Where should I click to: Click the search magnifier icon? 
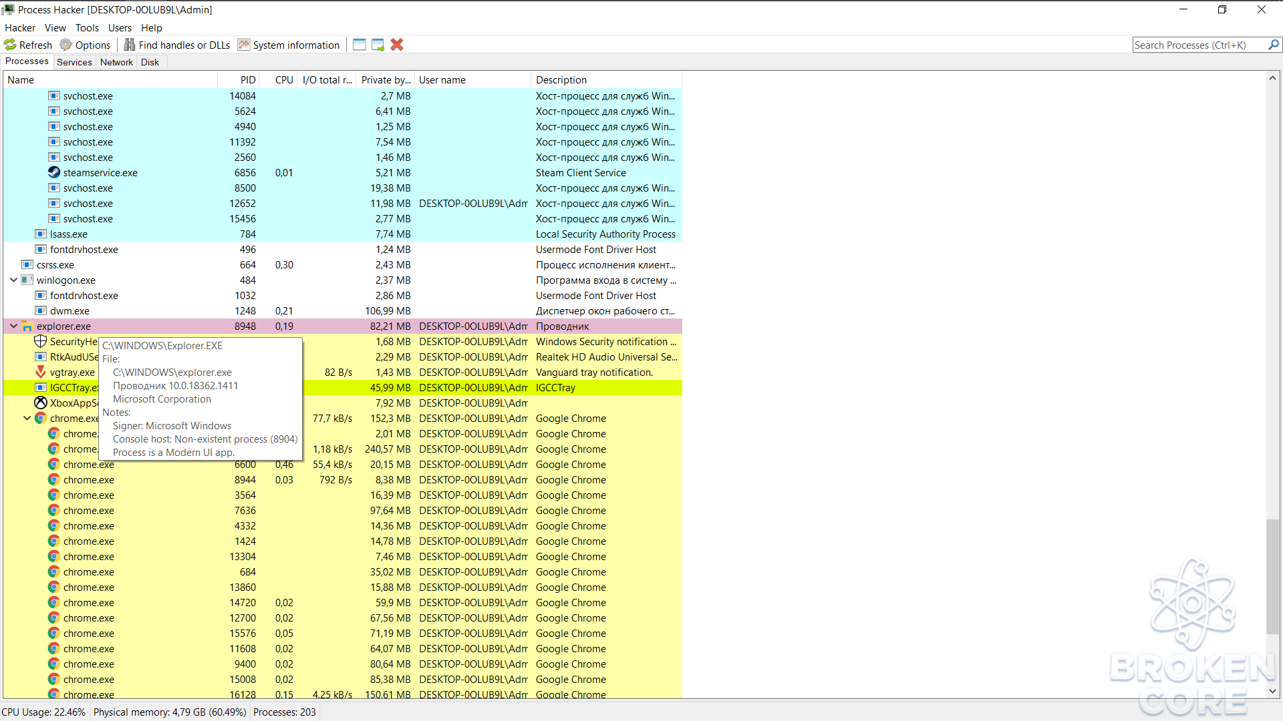(x=1274, y=45)
